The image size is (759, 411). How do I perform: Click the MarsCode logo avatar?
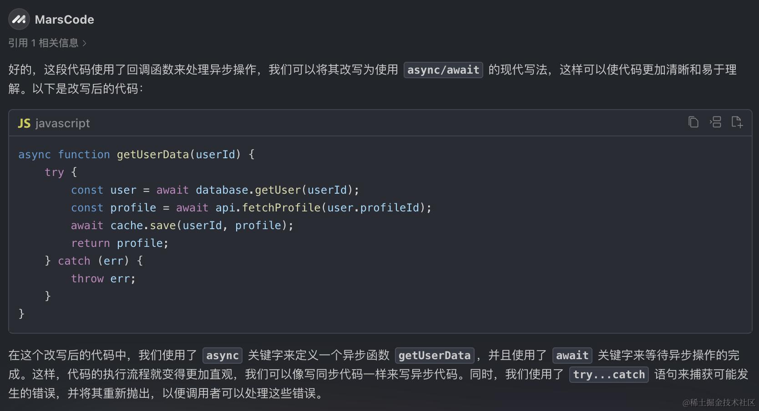click(19, 19)
